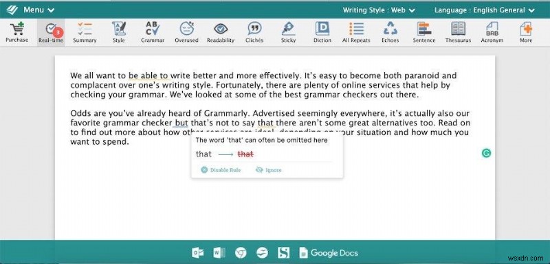Open the Menu dropdown

(39, 10)
